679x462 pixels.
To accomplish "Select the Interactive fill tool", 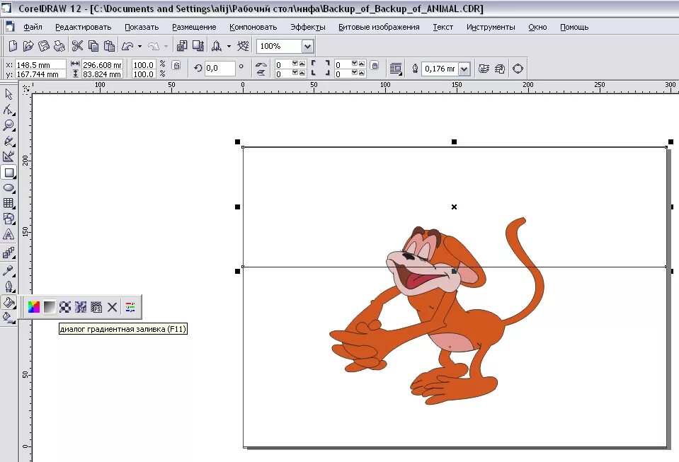I will click(x=8, y=318).
